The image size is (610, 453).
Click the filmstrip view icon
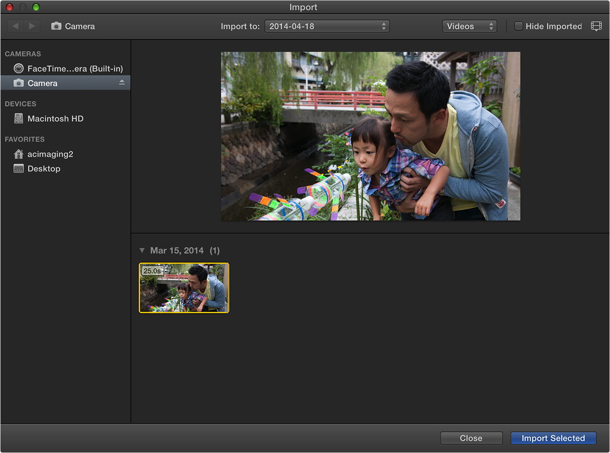[596, 26]
